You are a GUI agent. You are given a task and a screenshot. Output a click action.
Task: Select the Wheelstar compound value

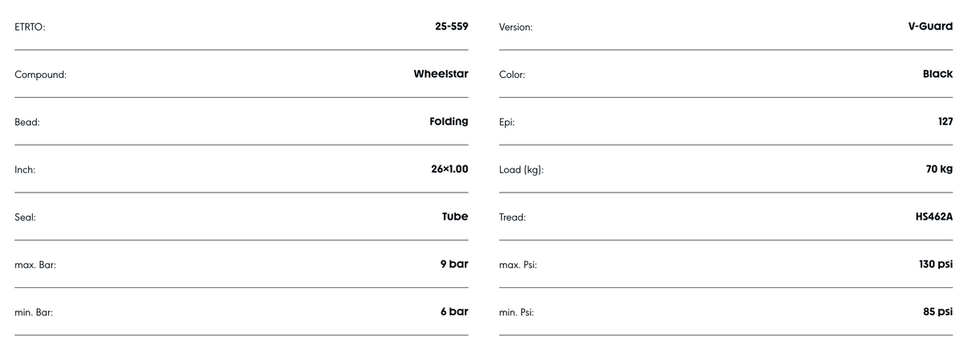point(441,74)
